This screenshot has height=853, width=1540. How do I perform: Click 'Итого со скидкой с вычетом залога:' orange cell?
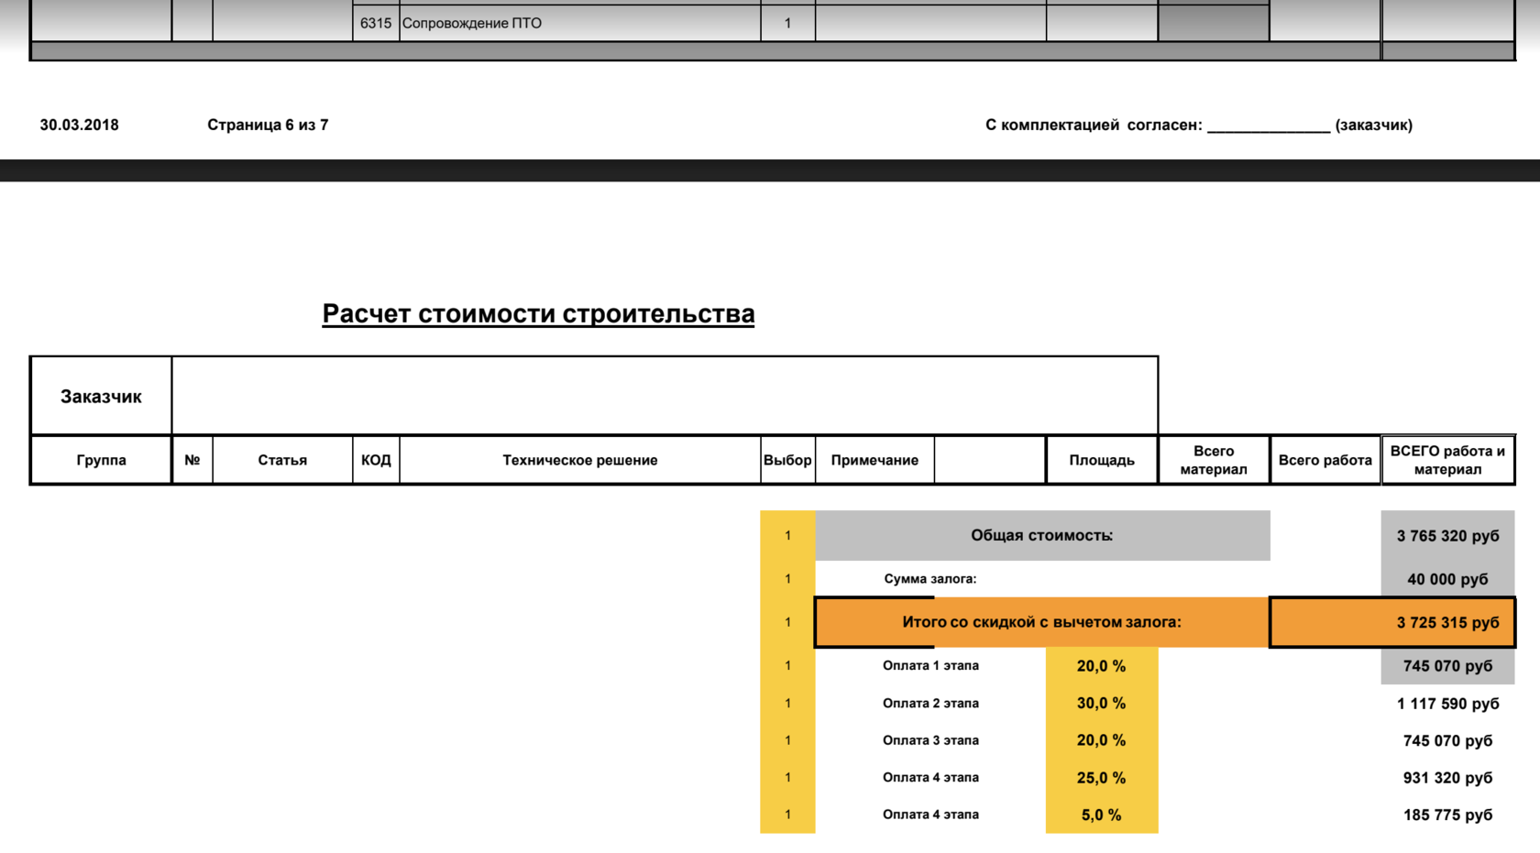point(1042,622)
